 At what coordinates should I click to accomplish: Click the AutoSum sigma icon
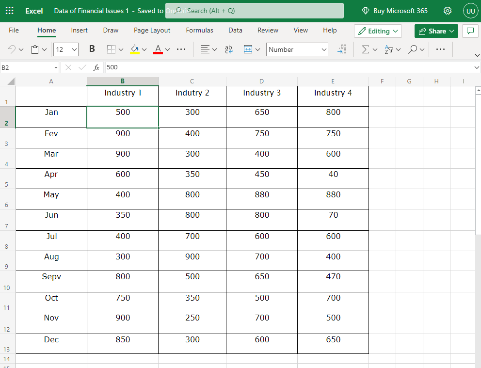coord(366,49)
